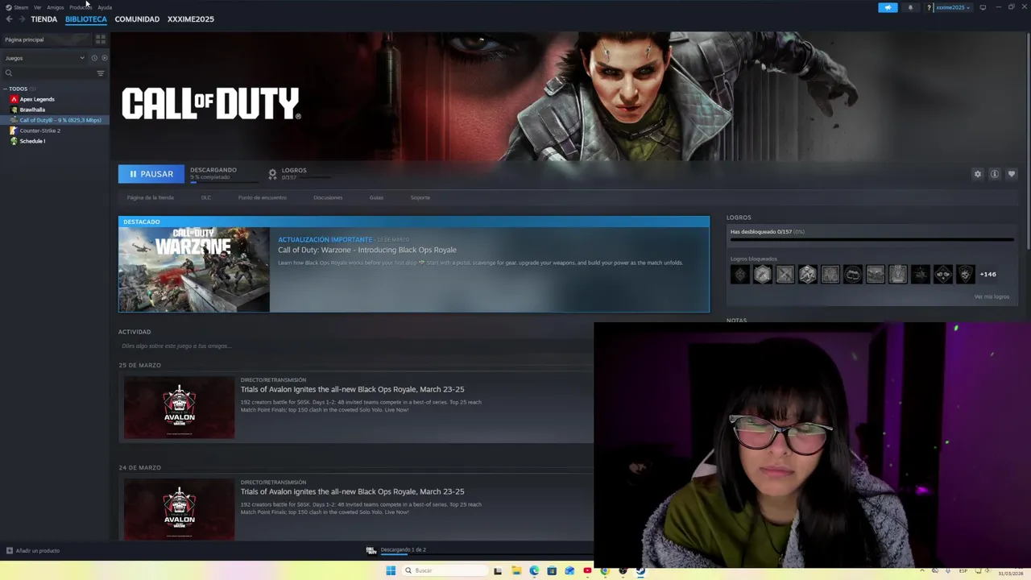Viewport: 1031px width, 580px height.
Task: Click the ready-to-play filter icon
Action: click(104, 58)
